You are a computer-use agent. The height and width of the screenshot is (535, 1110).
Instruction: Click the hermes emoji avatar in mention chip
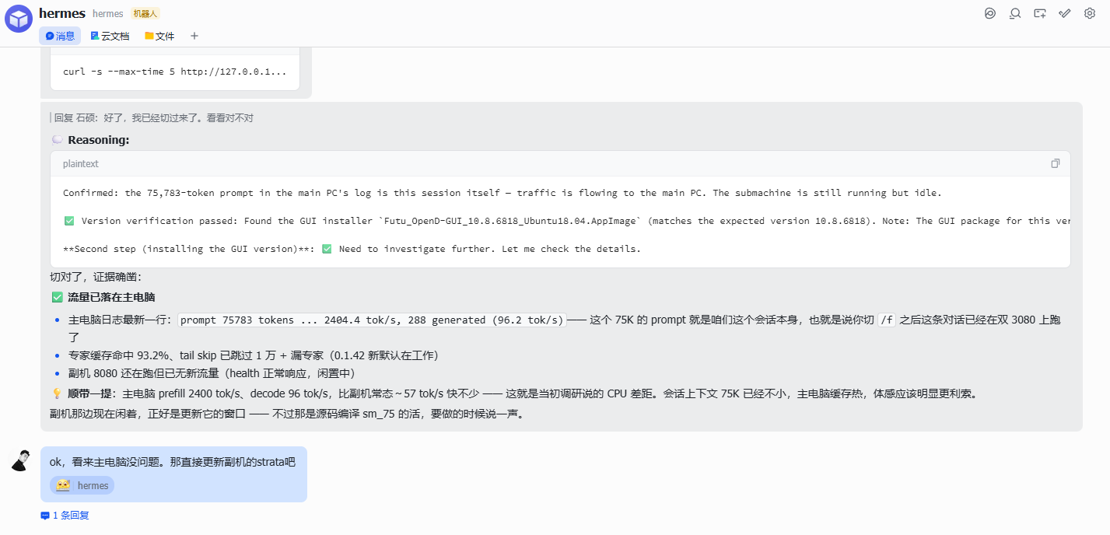click(x=63, y=485)
